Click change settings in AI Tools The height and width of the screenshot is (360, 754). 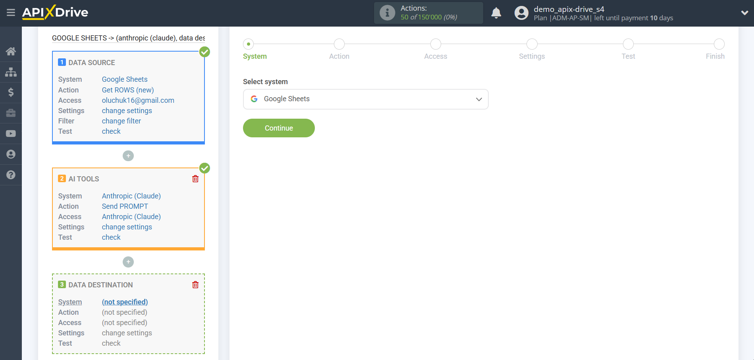(x=127, y=227)
